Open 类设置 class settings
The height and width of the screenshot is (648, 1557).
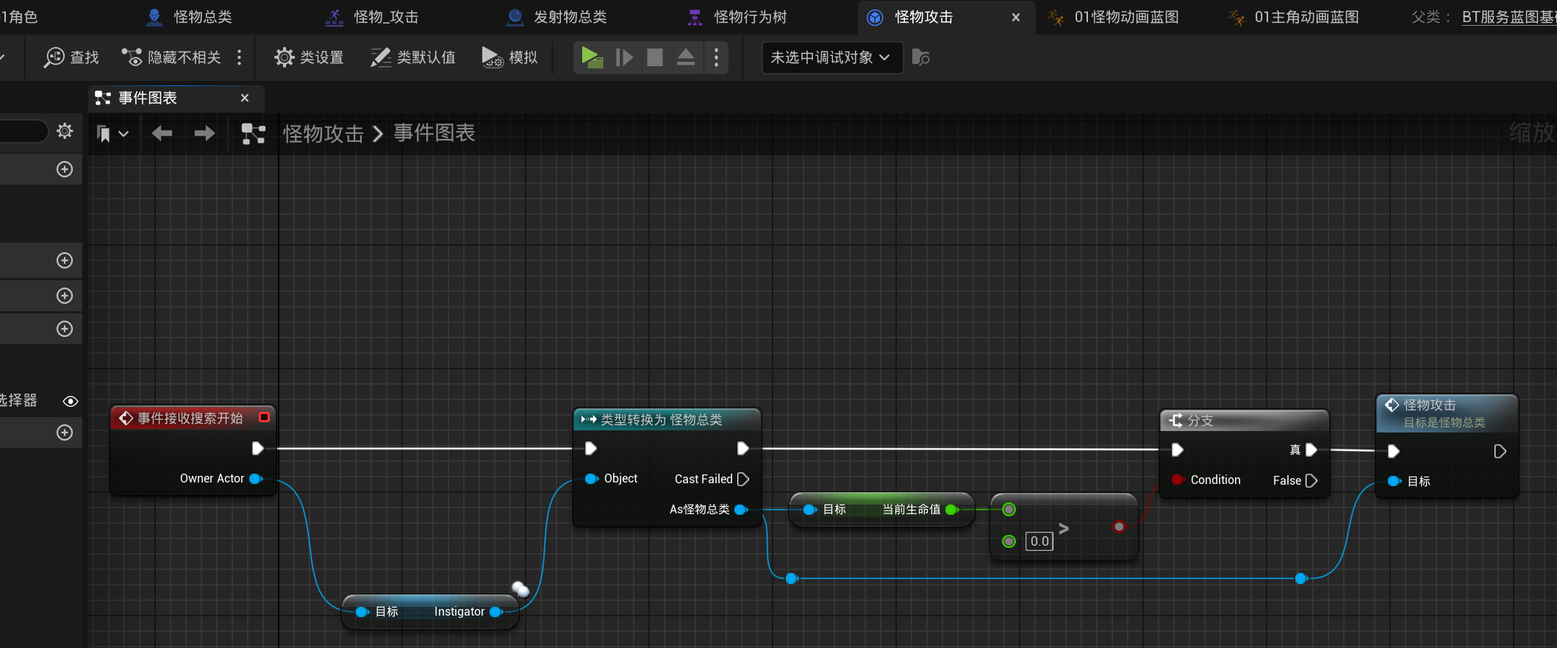coord(309,57)
